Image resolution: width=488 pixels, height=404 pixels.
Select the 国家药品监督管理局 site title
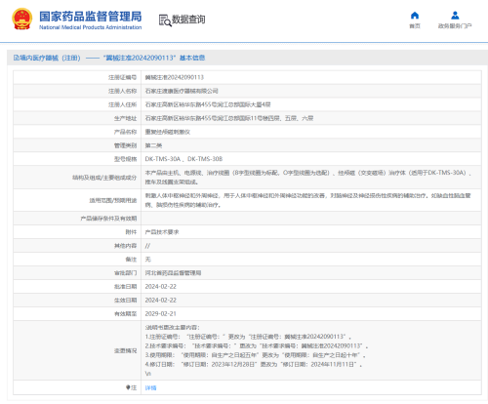coord(91,16)
